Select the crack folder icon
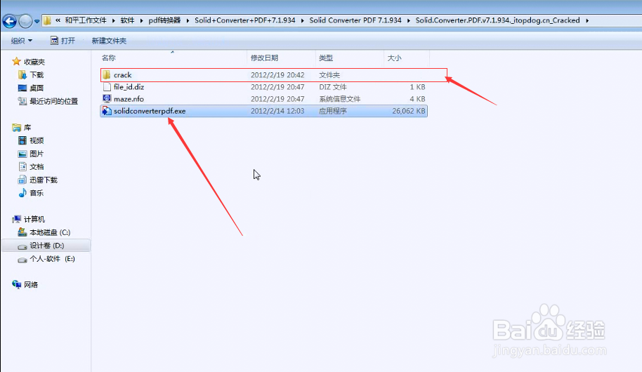 click(x=107, y=75)
